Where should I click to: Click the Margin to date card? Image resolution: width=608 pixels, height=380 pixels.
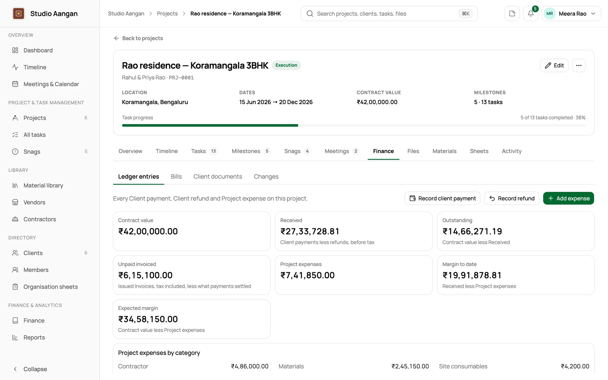point(516,275)
